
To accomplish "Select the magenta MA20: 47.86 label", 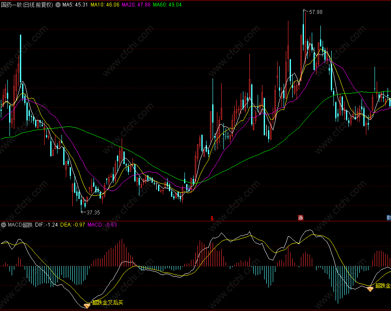I will coord(136,5).
